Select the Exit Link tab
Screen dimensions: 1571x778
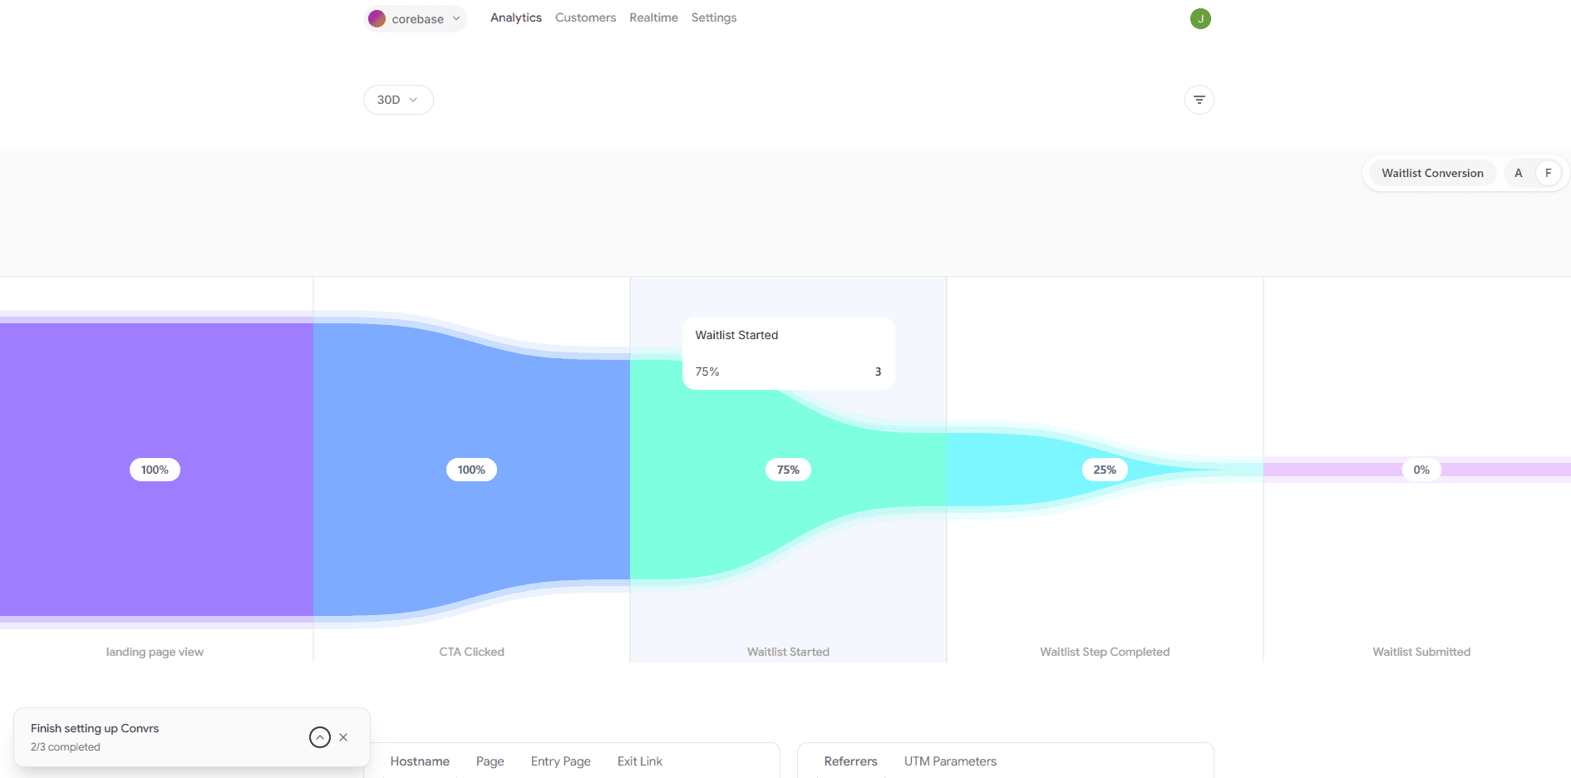[x=640, y=761]
